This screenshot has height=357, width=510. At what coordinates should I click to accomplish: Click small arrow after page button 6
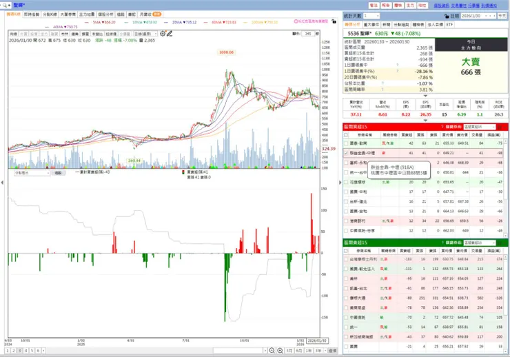(x=43, y=351)
